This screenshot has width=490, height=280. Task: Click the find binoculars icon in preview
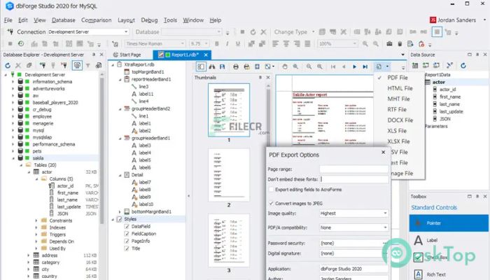tap(212, 66)
